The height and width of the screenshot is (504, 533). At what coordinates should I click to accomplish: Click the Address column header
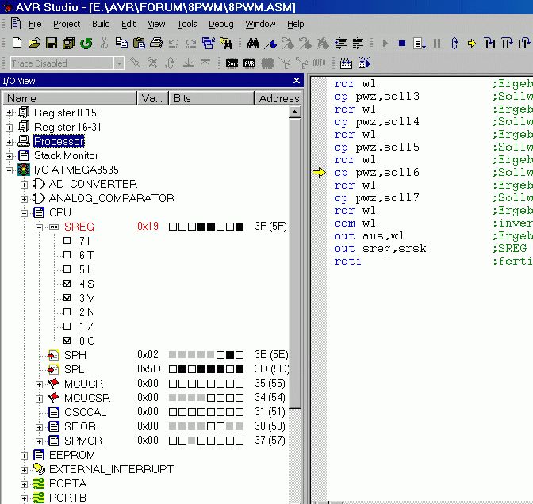(x=278, y=98)
